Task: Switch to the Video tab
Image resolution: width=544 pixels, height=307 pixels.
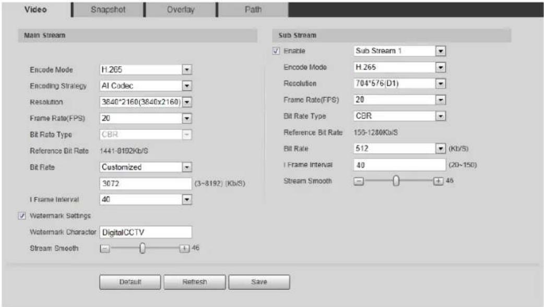Action: [x=36, y=10]
